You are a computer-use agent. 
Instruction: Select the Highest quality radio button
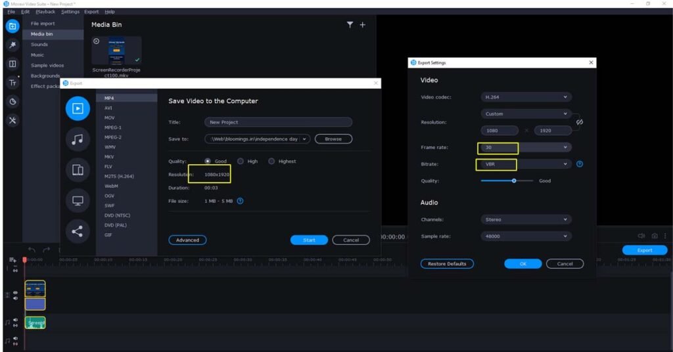click(271, 161)
